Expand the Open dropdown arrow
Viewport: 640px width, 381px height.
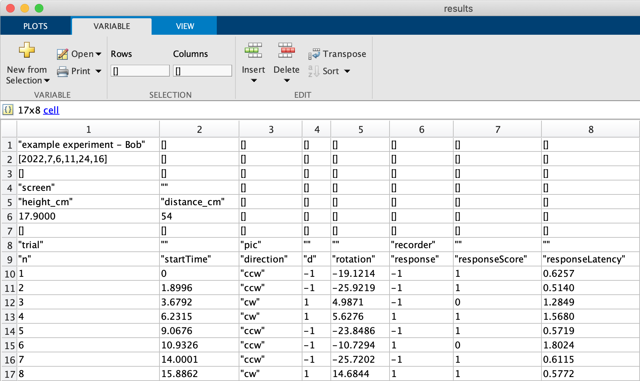[99, 54]
